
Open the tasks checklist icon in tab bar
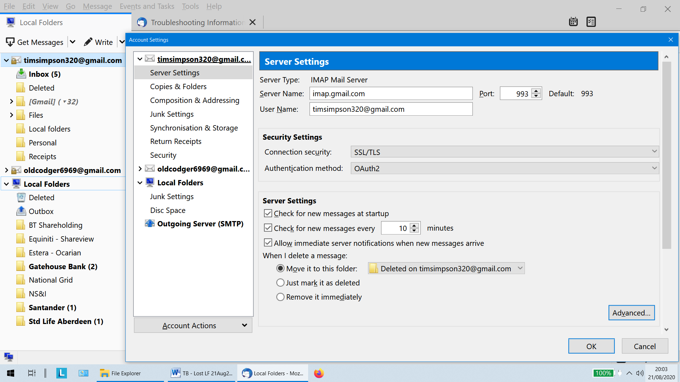pyautogui.click(x=591, y=22)
